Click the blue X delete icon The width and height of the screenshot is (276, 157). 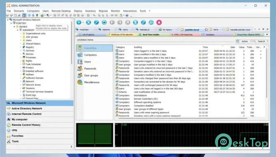pos(89,22)
